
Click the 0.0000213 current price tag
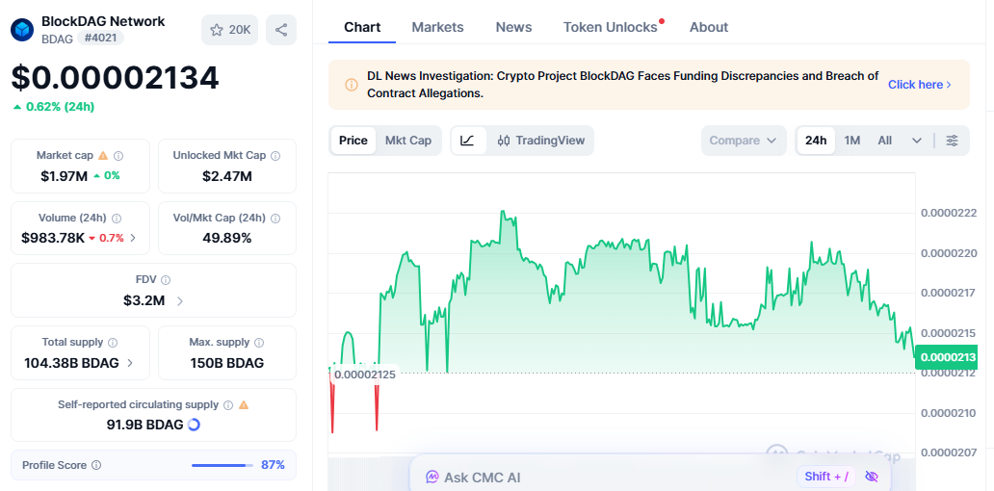[x=949, y=357]
